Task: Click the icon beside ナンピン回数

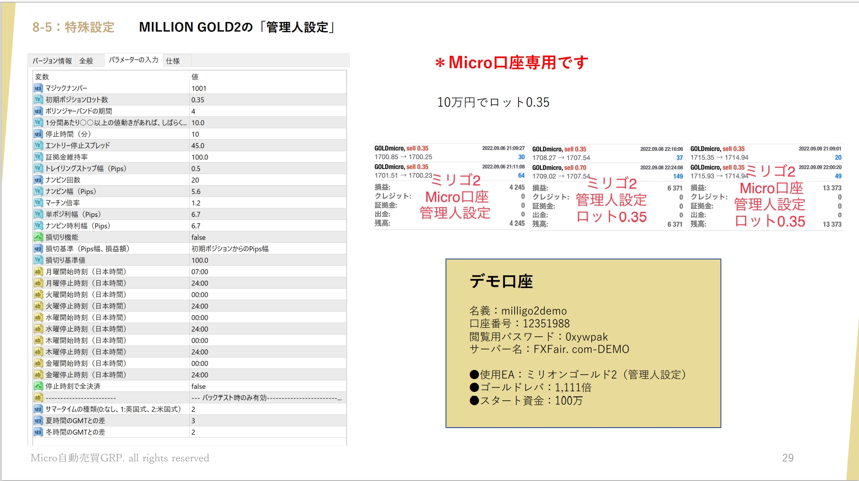Action: pos(38,180)
